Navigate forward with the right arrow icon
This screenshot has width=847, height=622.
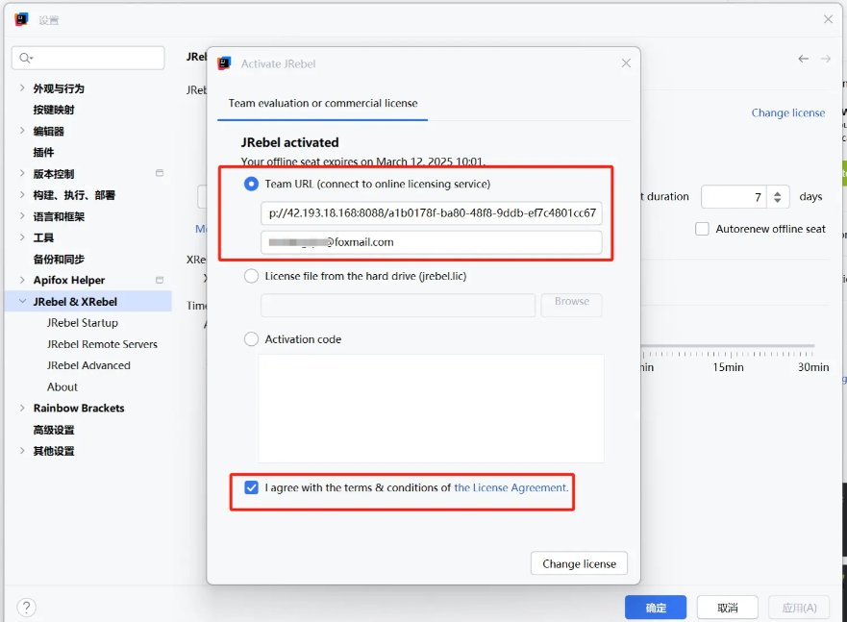pyautogui.click(x=825, y=59)
